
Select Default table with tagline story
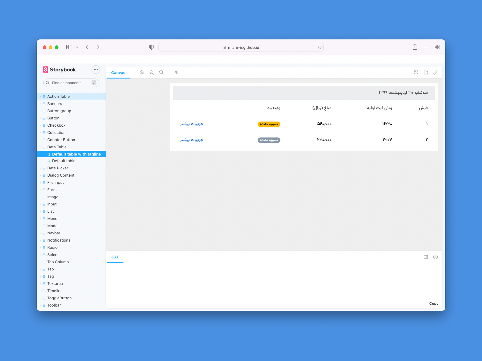coord(71,154)
